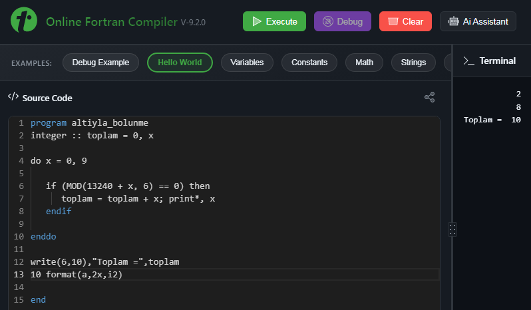
Task: Click the green Fortran compiler logo
Action: [x=24, y=20]
